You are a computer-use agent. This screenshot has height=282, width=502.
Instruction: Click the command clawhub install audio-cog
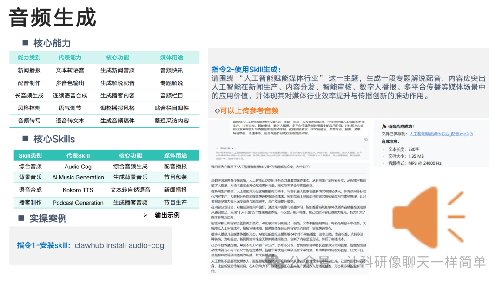(x=119, y=245)
